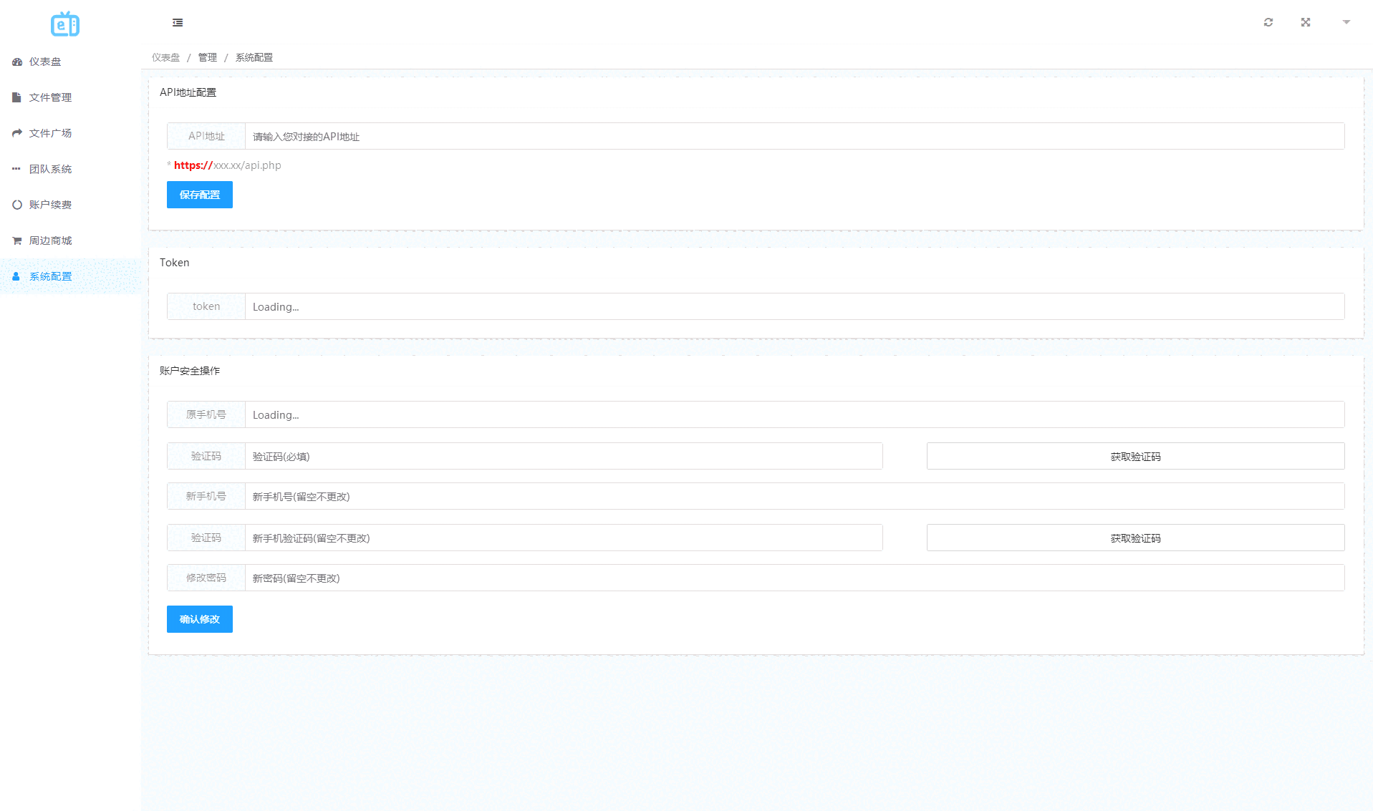
Task: Click the 保存配置 button
Action: (x=200, y=195)
